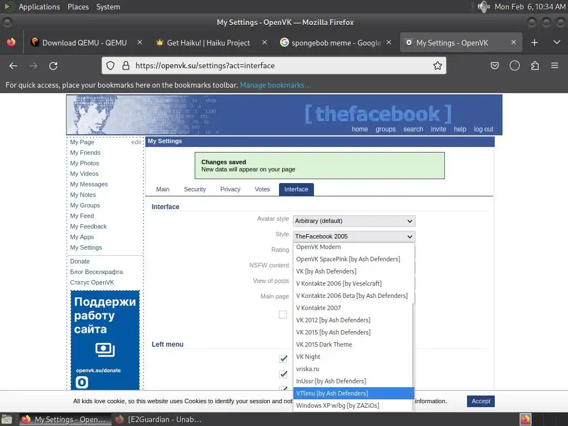
Task: Open a new tab with plus
Action: click(x=534, y=43)
